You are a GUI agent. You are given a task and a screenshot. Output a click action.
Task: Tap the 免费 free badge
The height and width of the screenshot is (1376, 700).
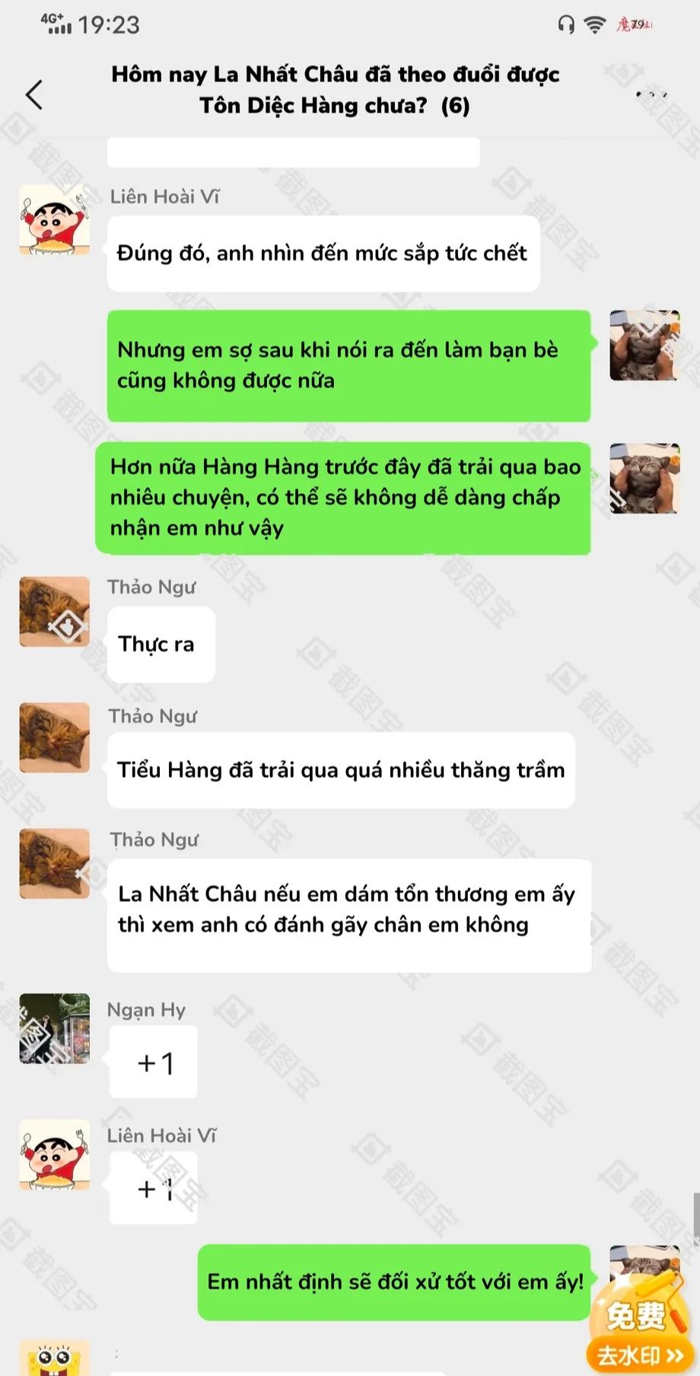pyautogui.click(x=638, y=1314)
